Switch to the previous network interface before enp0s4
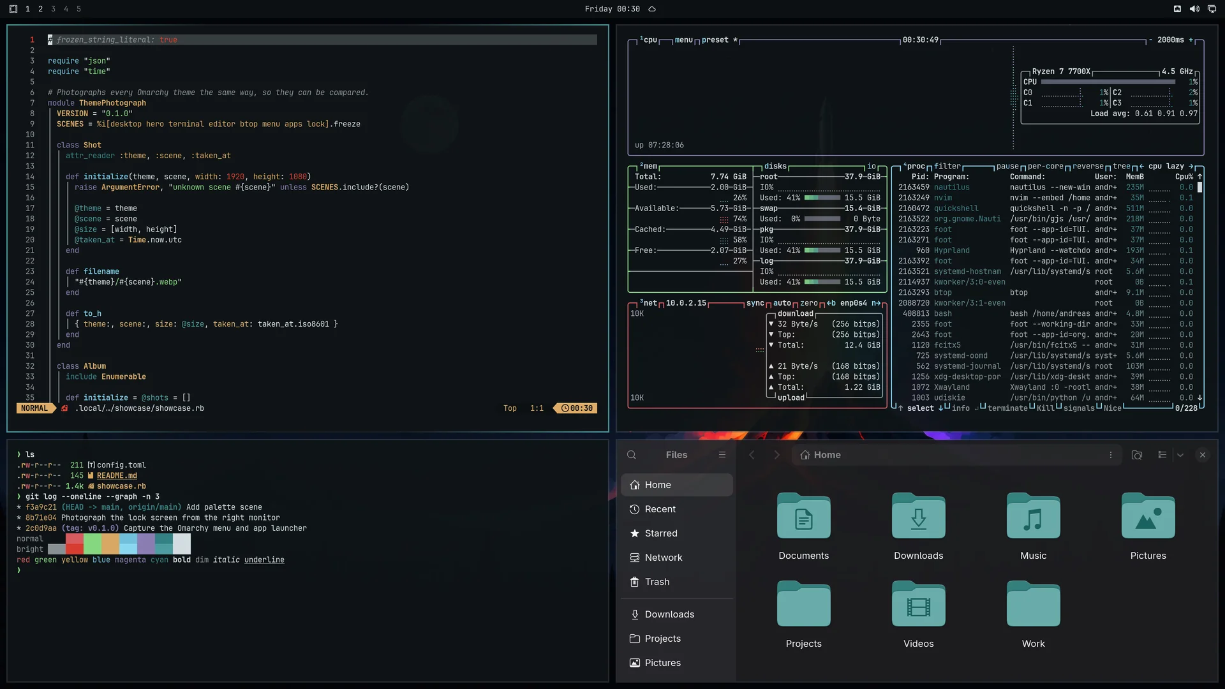Image resolution: width=1225 pixels, height=689 pixels. click(x=831, y=303)
